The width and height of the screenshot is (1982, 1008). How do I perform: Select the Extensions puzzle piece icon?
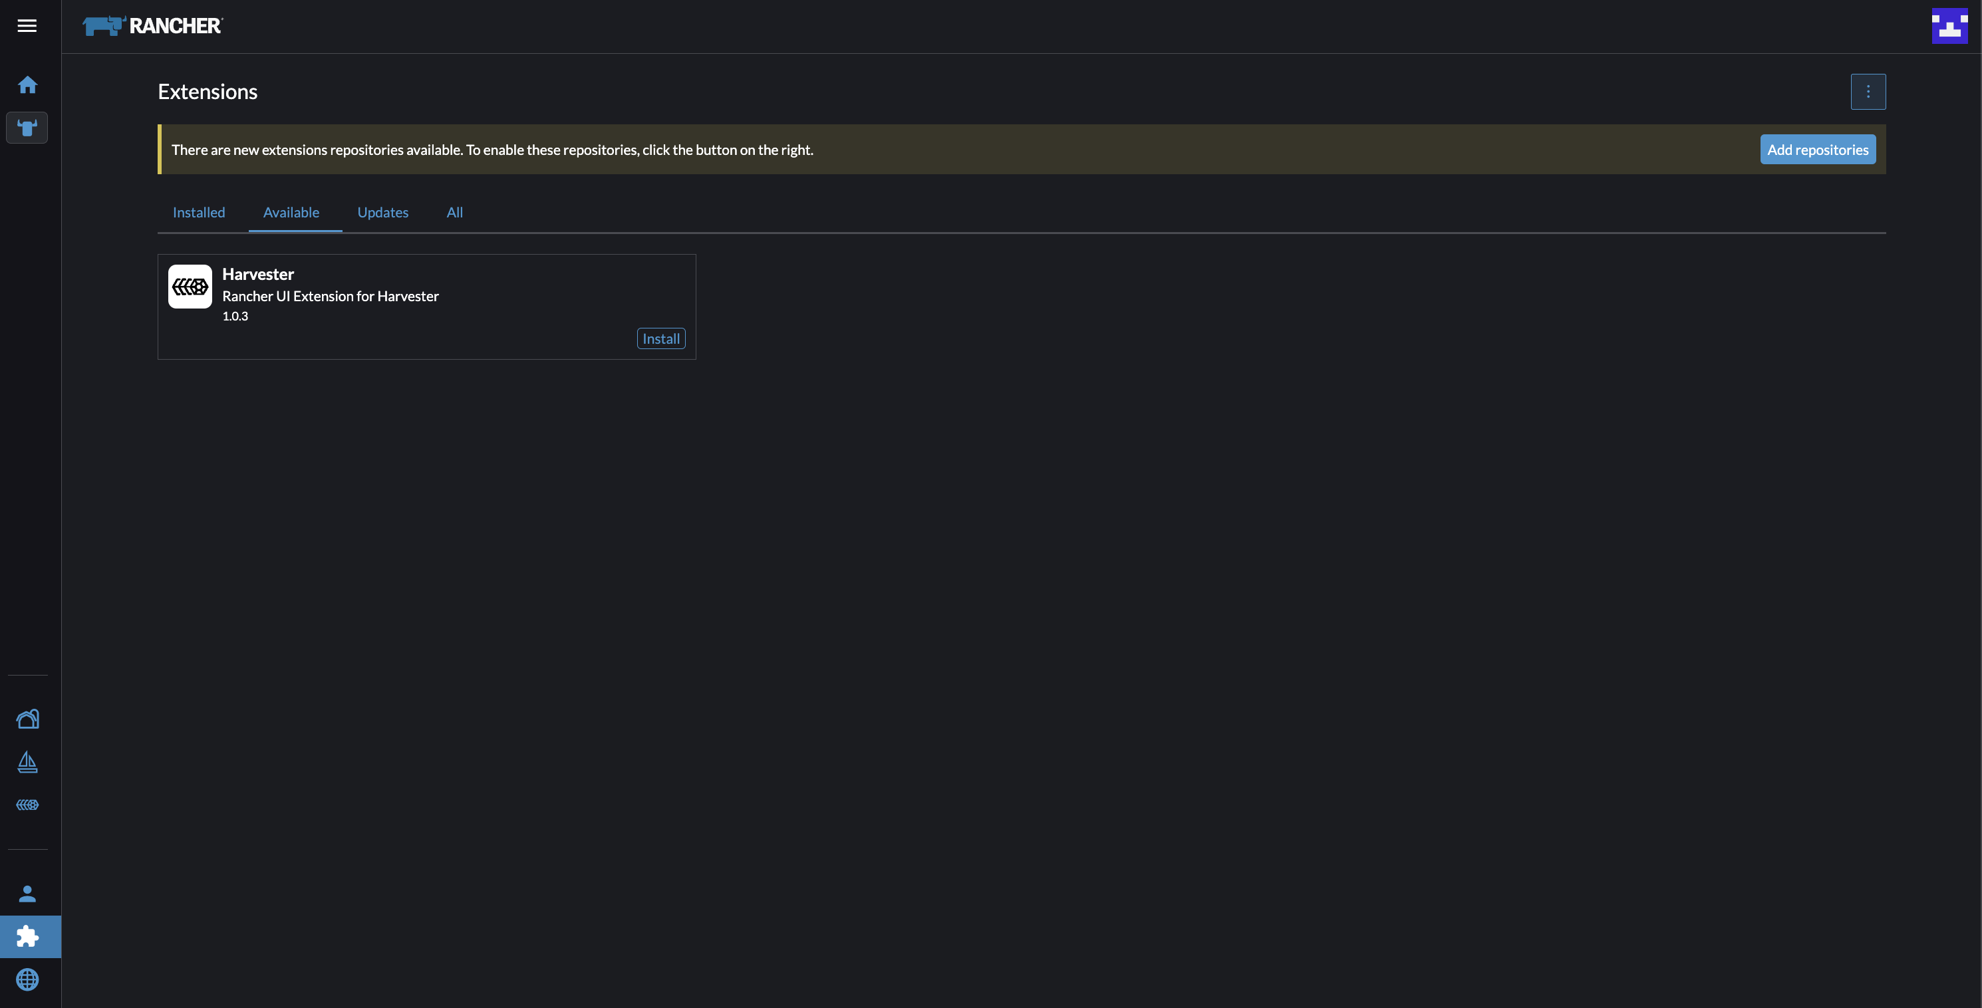(x=28, y=936)
